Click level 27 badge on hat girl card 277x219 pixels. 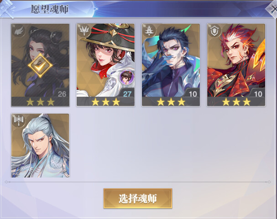pyautogui.click(x=126, y=94)
